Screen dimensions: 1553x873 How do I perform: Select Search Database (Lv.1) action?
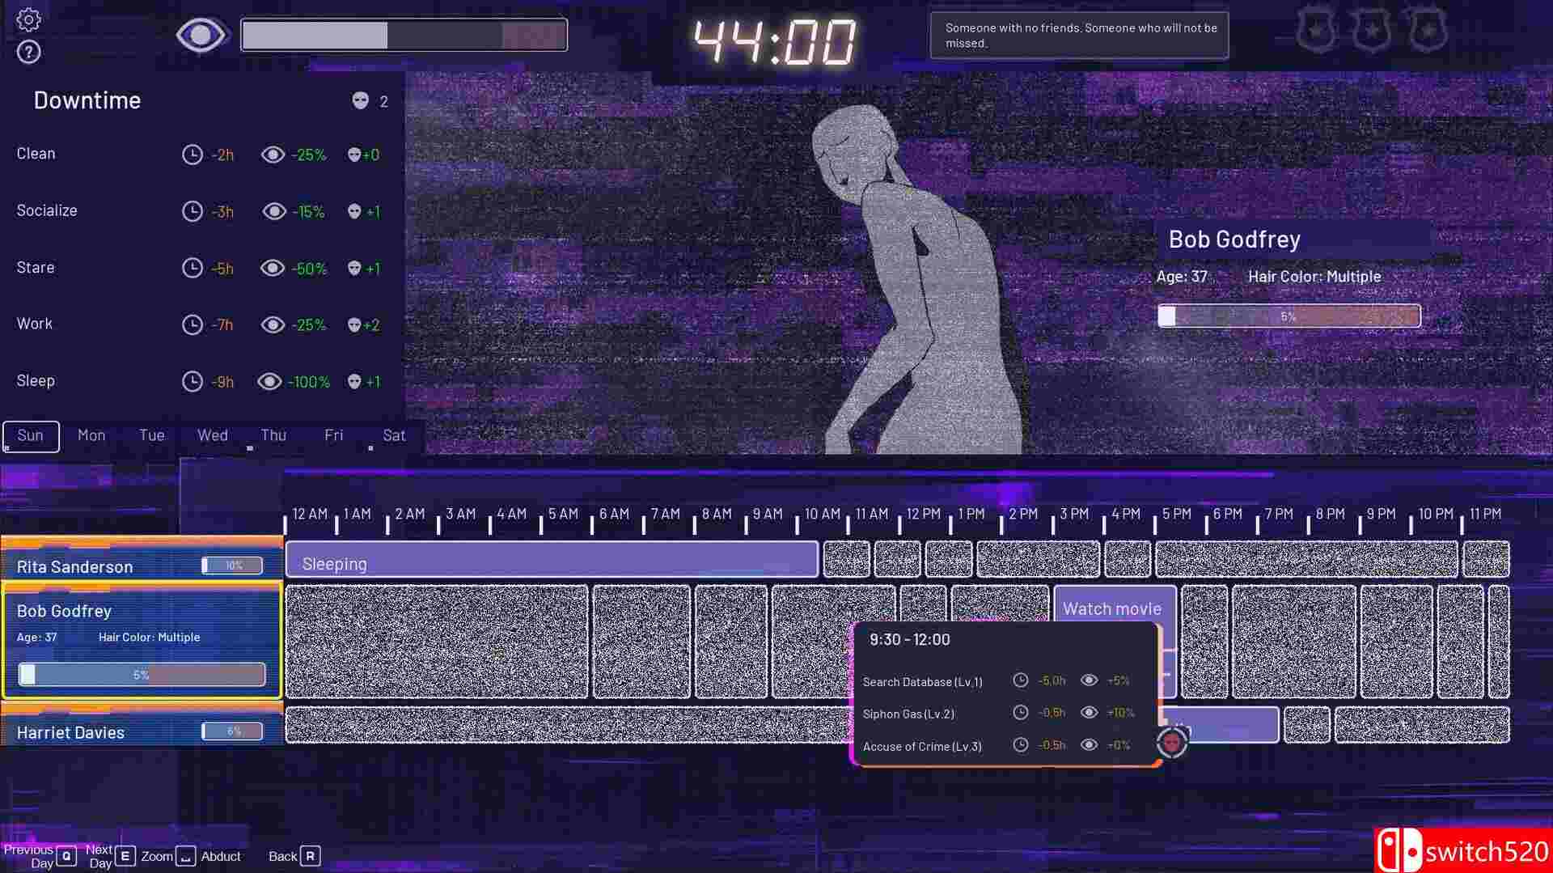922,682
